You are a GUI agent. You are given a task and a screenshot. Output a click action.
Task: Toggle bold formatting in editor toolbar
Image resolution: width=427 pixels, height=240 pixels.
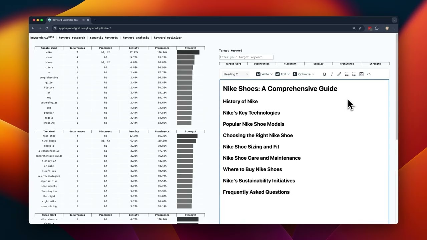(324, 74)
